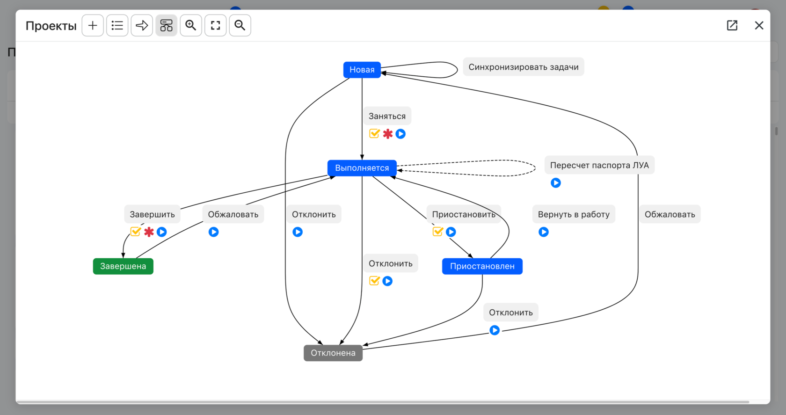Click the checkbox icon under Заняться

pyautogui.click(x=374, y=134)
